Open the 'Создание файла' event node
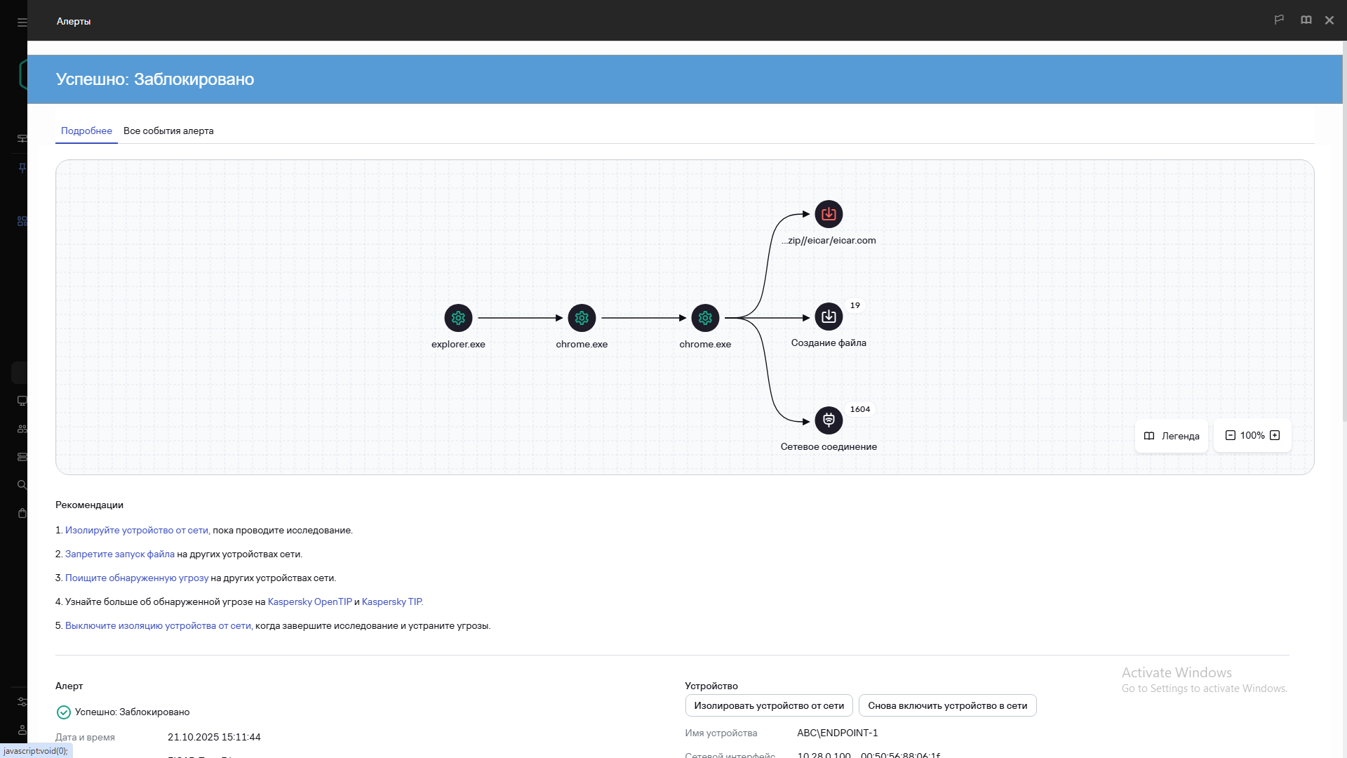Image resolution: width=1347 pixels, height=758 pixels. coord(829,317)
